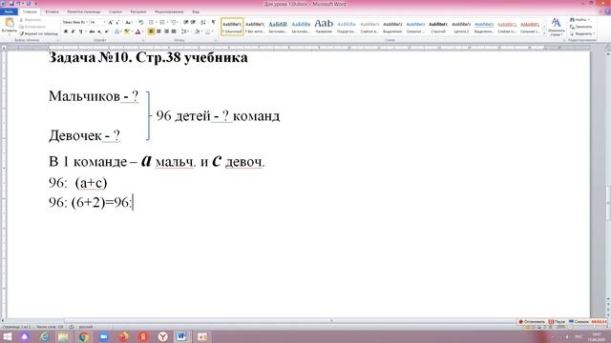Apply the Название (Title) style
611x343 pixels.
tap(324, 27)
